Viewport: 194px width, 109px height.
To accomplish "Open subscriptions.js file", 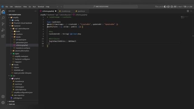I will (x=21, y=90).
